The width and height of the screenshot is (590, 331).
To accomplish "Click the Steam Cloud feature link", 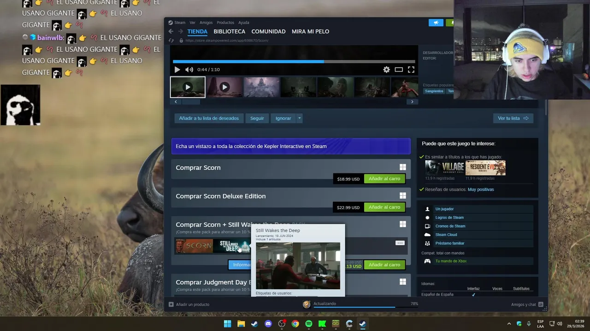I will 446,234.
